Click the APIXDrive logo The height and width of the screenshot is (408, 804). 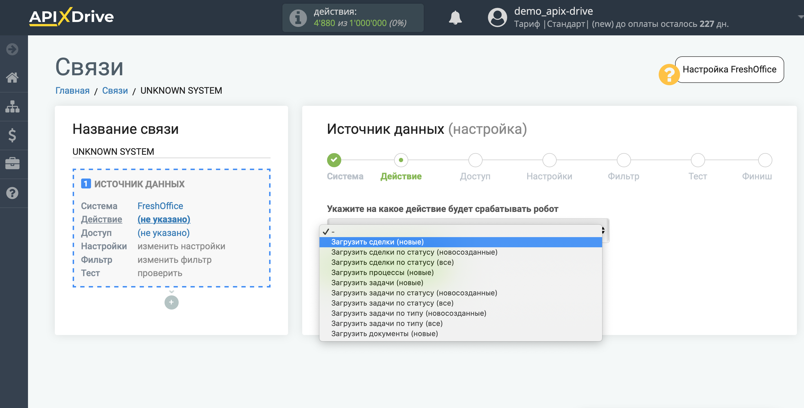[72, 17]
